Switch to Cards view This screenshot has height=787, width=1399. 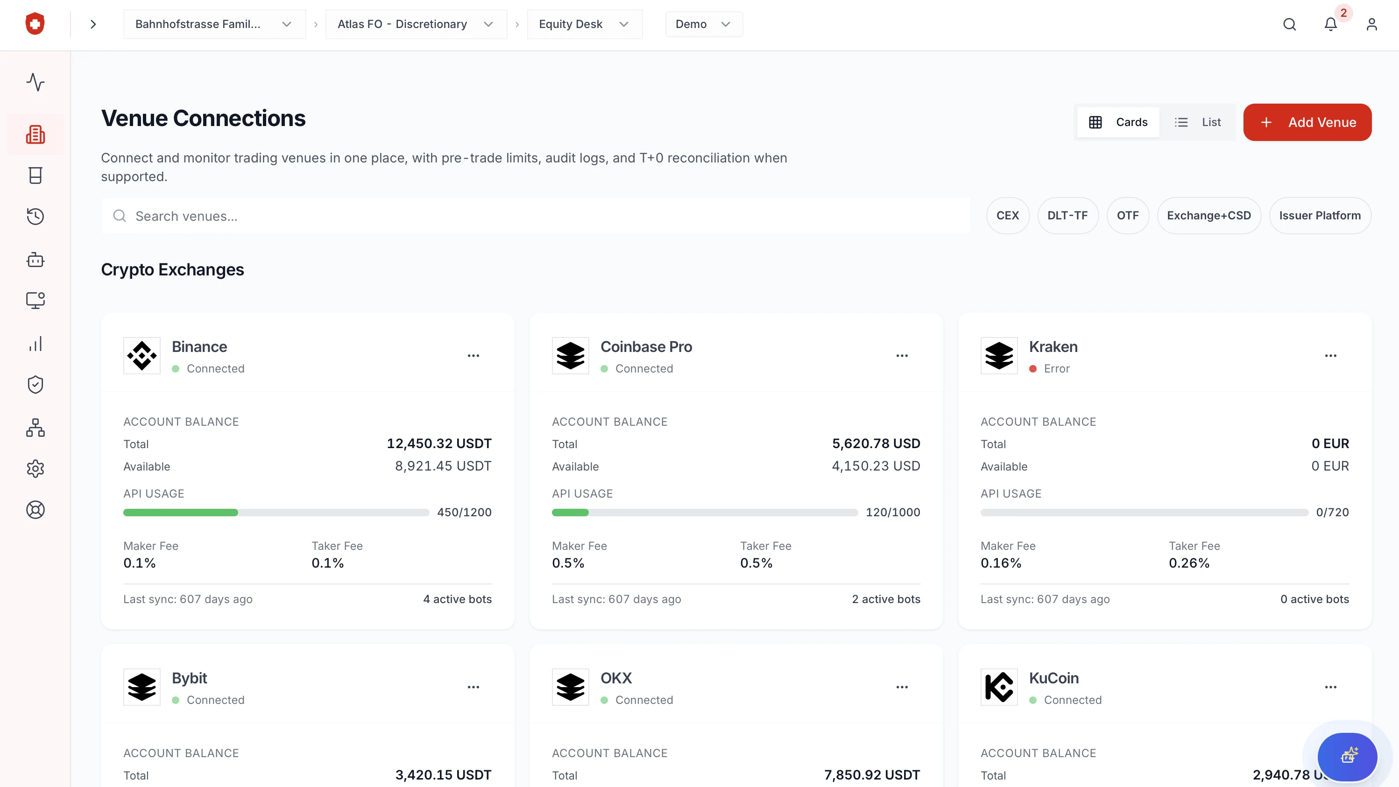1118,122
